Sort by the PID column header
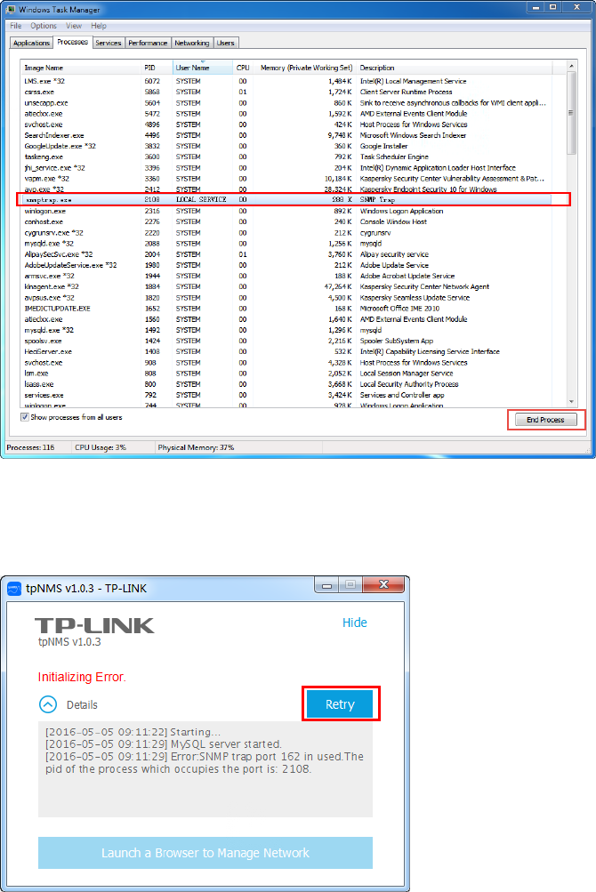The image size is (596, 892). click(156, 68)
